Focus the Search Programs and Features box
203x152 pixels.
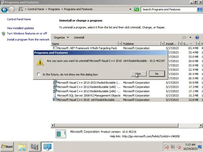(x=169, y=9)
